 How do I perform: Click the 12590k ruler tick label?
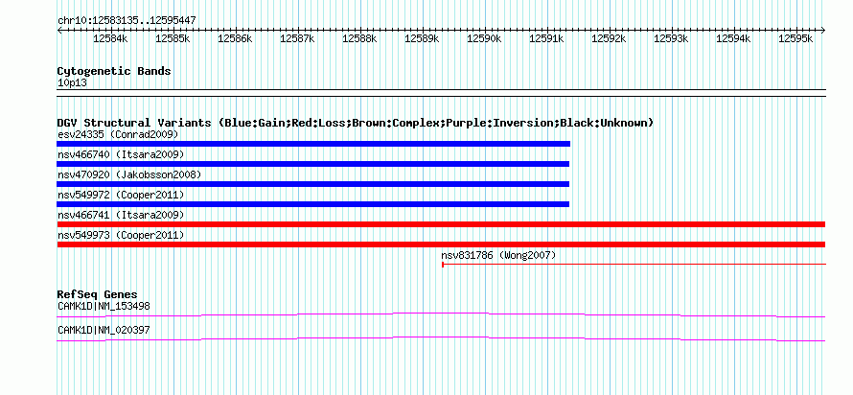(x=484, y=38)
